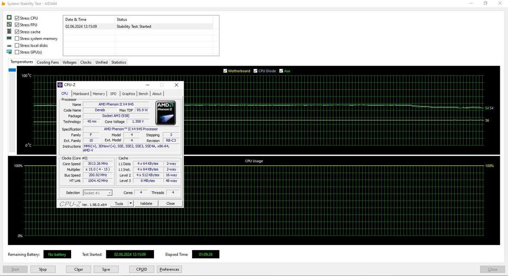Click the disk icon beside Stress local disks
508x276 pixels.
coord(9,46)
